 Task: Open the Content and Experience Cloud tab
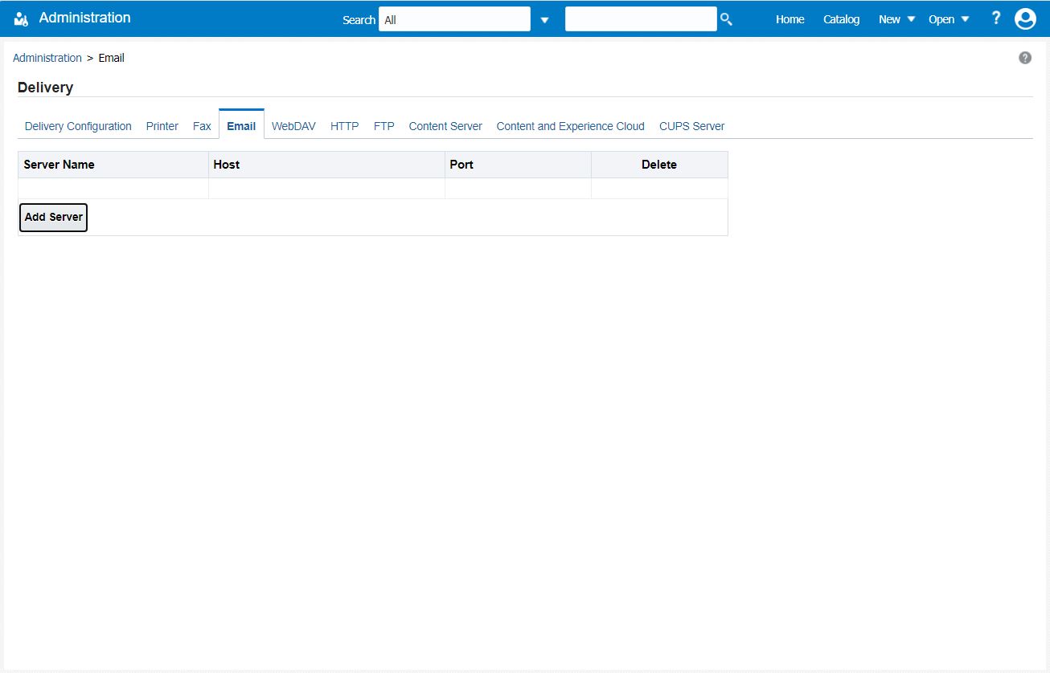pos(570,126)
